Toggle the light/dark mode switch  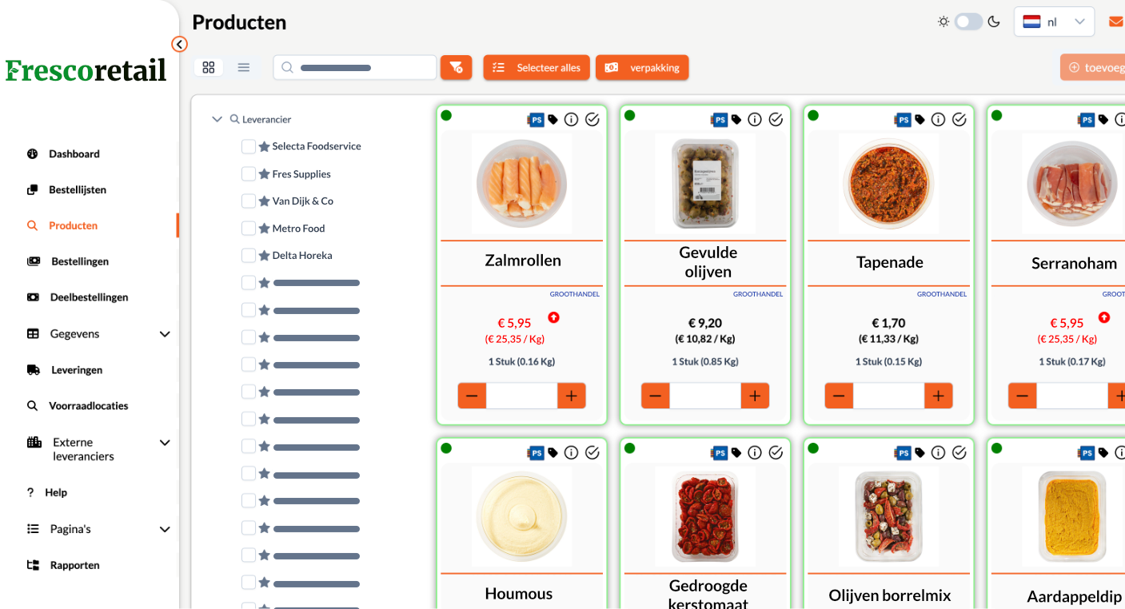coord(968,22)
